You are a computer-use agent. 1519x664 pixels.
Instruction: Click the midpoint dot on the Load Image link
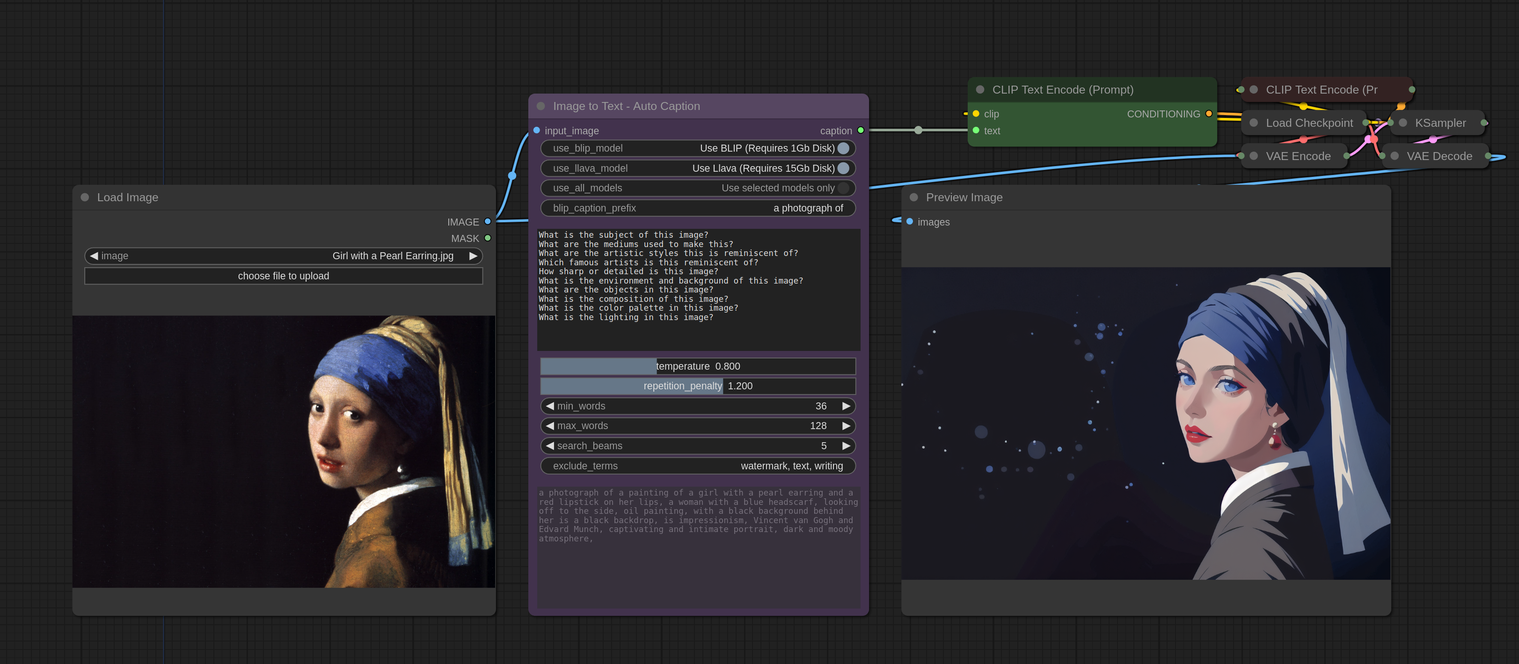tap(512, 176)
